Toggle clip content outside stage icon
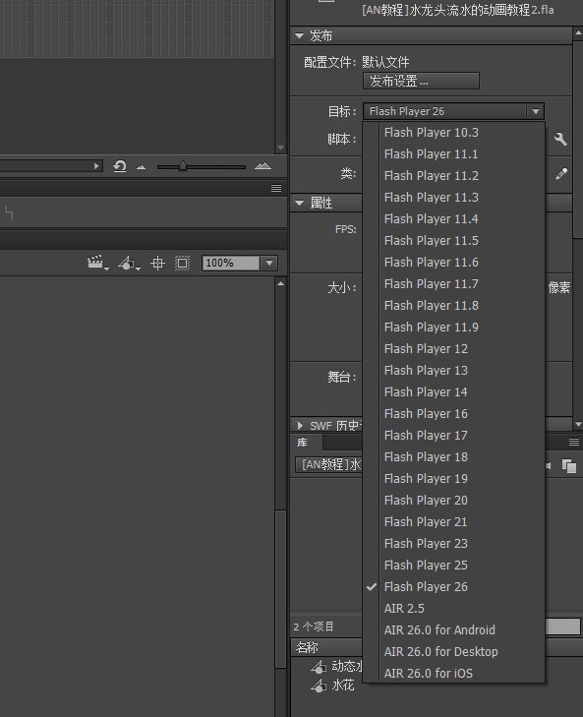The width and height of the screenshot is (583, 717). [x=182, y=263]
